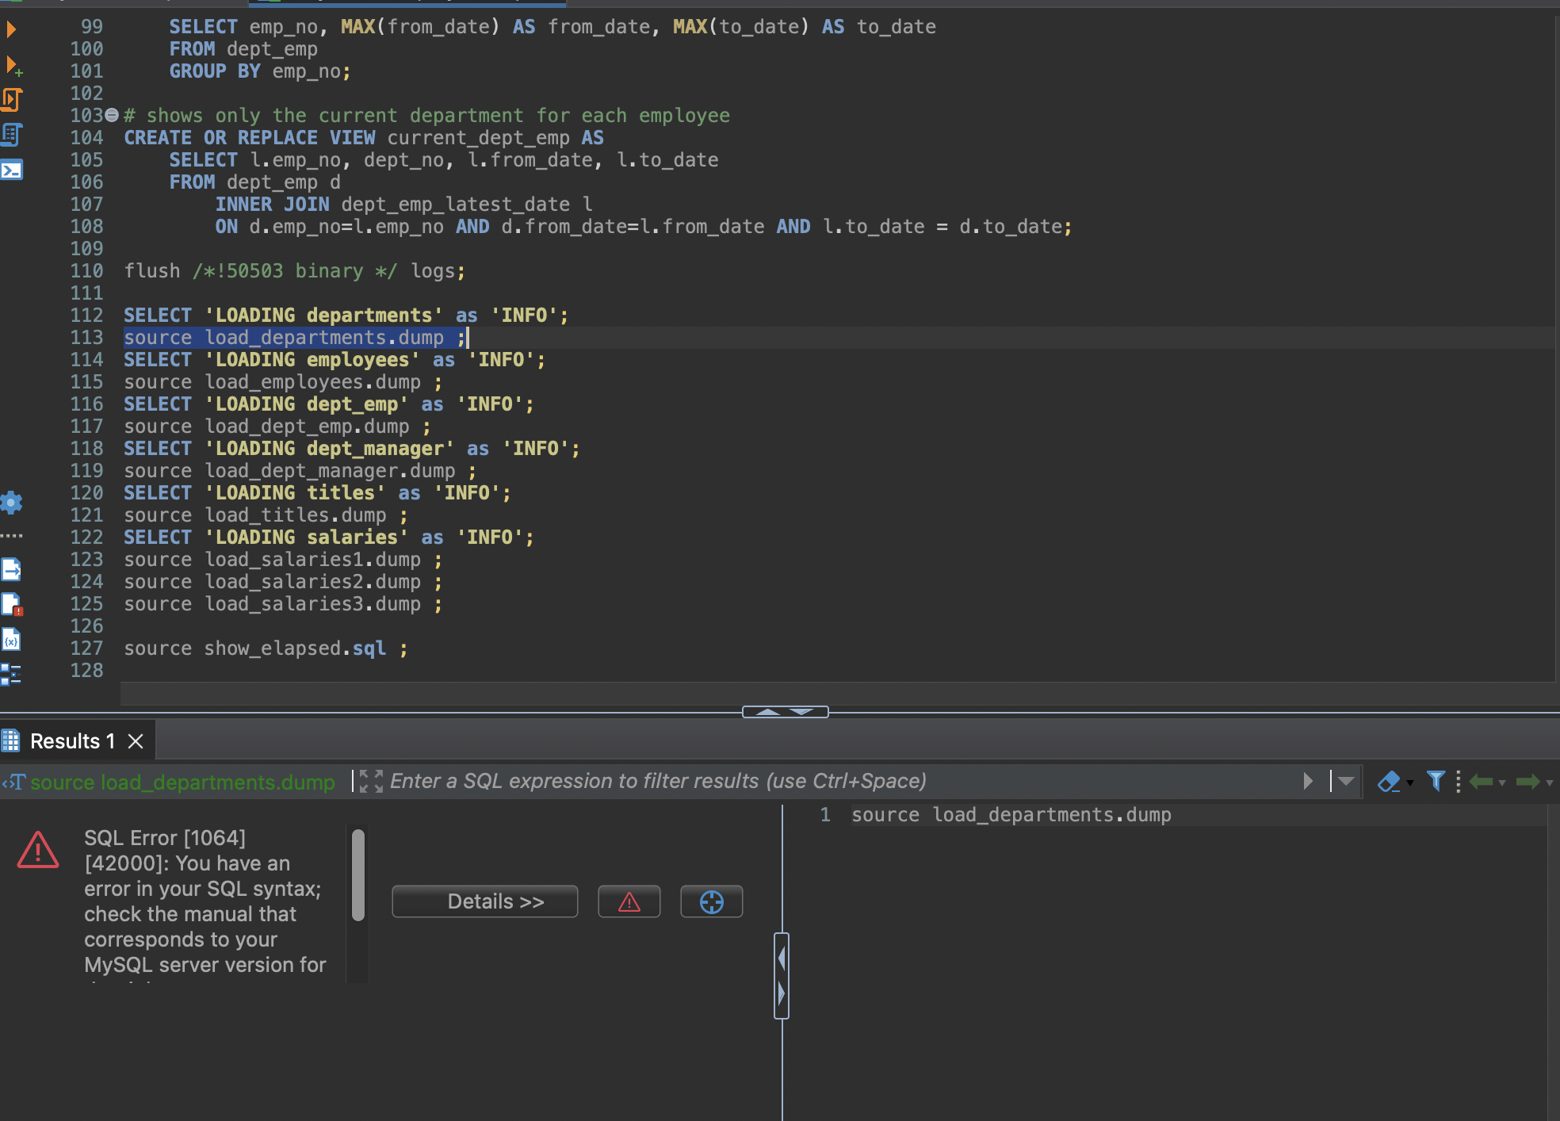Open dropdown beside the eraser icon
The width and height of the screenshot is (1560, 1121).
tap(1410, 782)
